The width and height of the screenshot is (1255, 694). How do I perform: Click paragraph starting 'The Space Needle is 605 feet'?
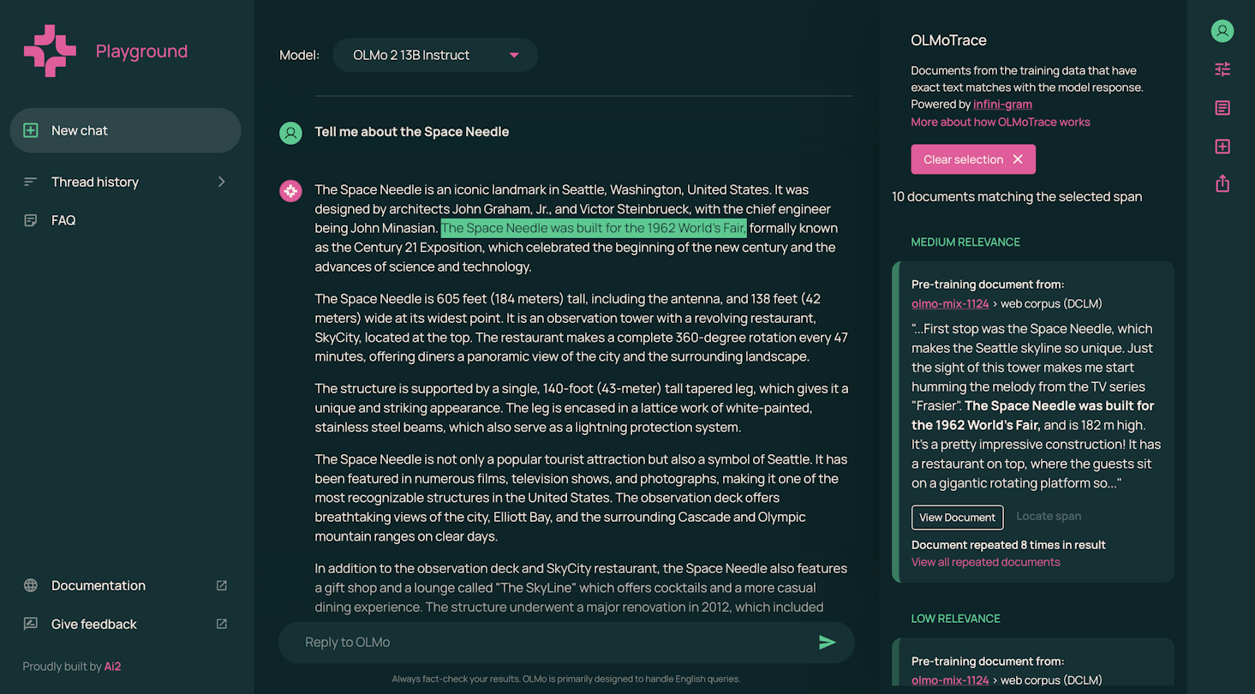pyautogui.click(x=582, y=327)
